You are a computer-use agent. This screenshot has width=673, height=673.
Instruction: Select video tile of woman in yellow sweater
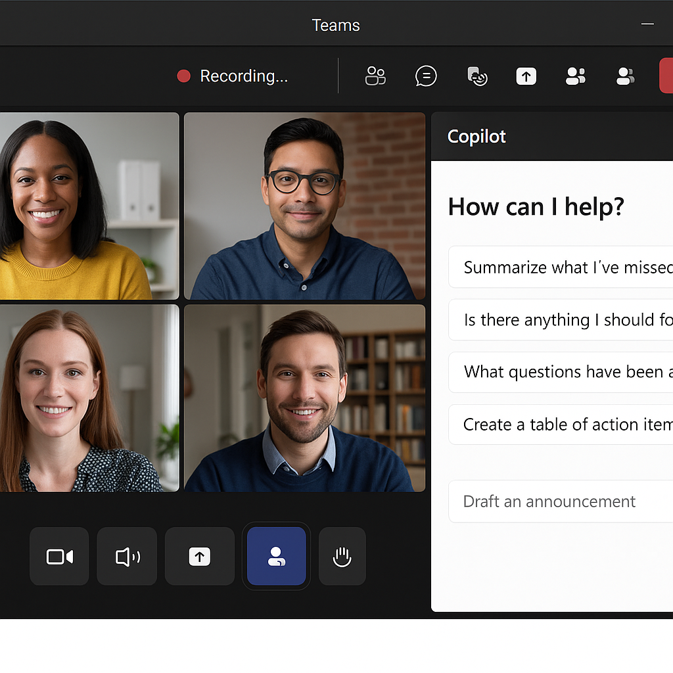(x=89, y=206)
